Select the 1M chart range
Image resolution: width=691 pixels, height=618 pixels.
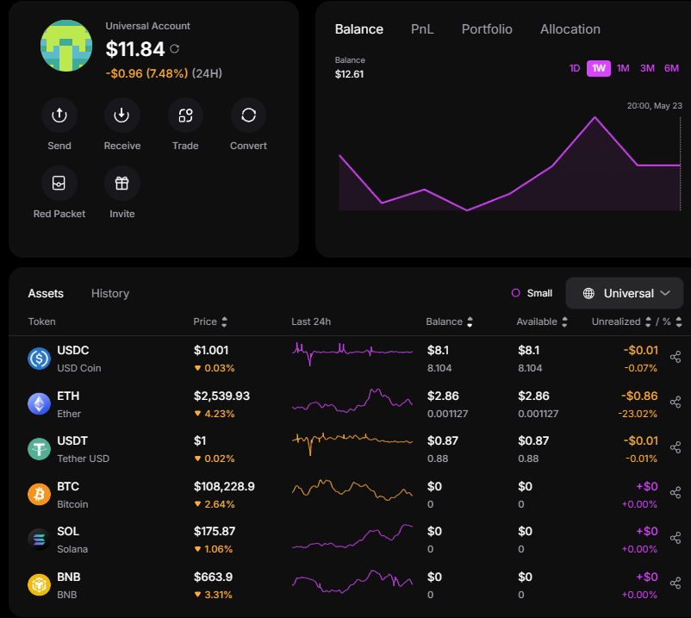[623, 68]
